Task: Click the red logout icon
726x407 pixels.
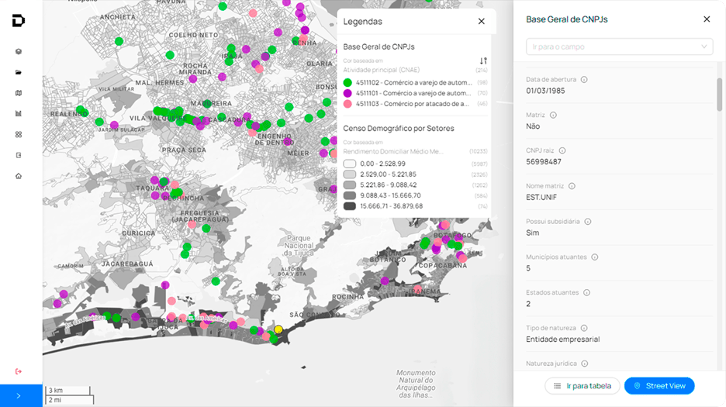Action: tap(19, 371)
